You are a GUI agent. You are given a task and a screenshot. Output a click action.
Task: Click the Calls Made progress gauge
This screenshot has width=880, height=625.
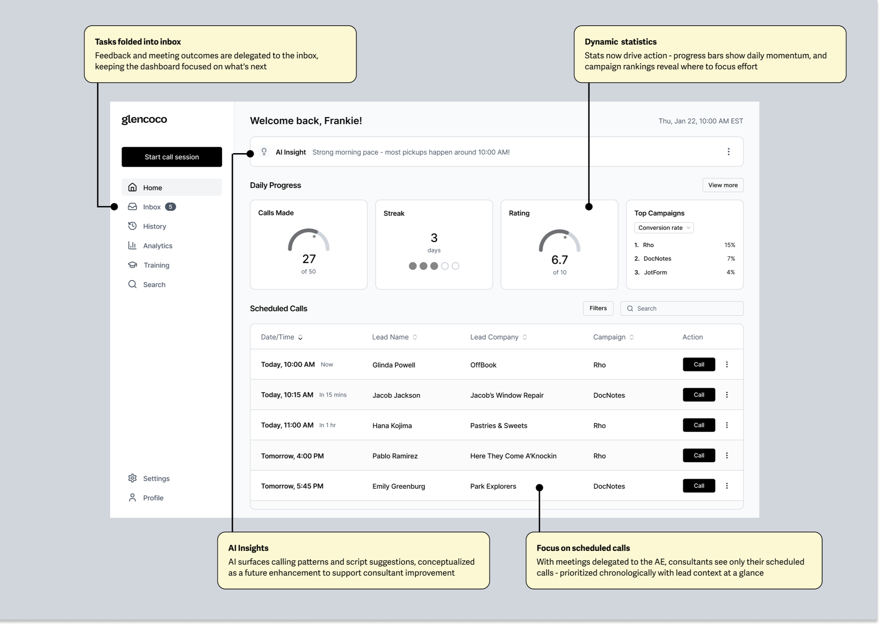(309, 240)
